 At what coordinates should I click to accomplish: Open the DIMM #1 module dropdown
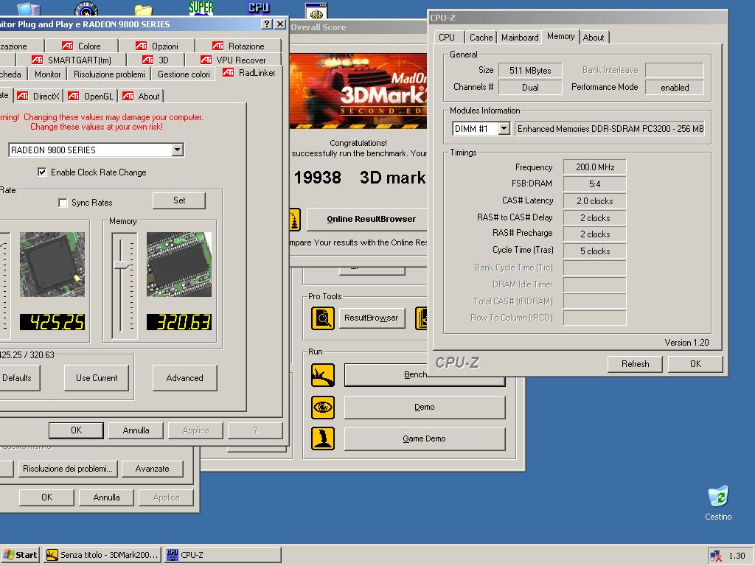(504, 128)
